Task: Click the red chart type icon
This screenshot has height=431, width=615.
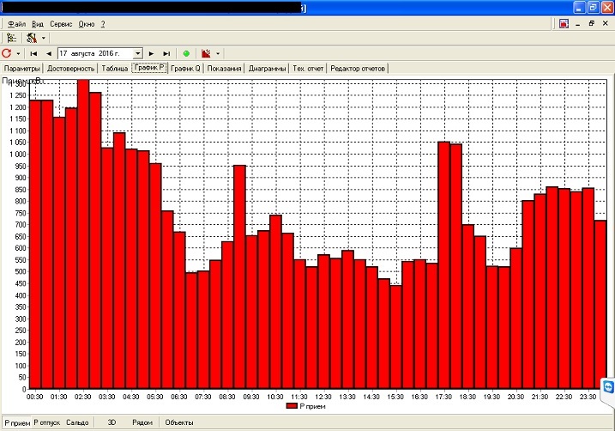Action: [x=206, y=53]
